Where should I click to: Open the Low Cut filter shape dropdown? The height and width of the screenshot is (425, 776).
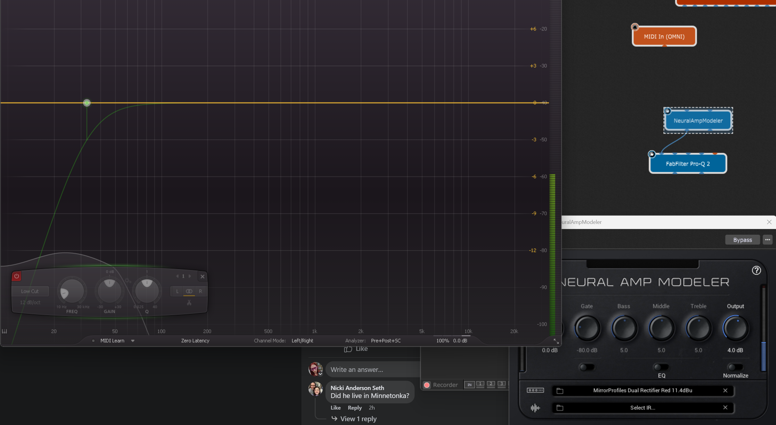click(x=30, y=291)
